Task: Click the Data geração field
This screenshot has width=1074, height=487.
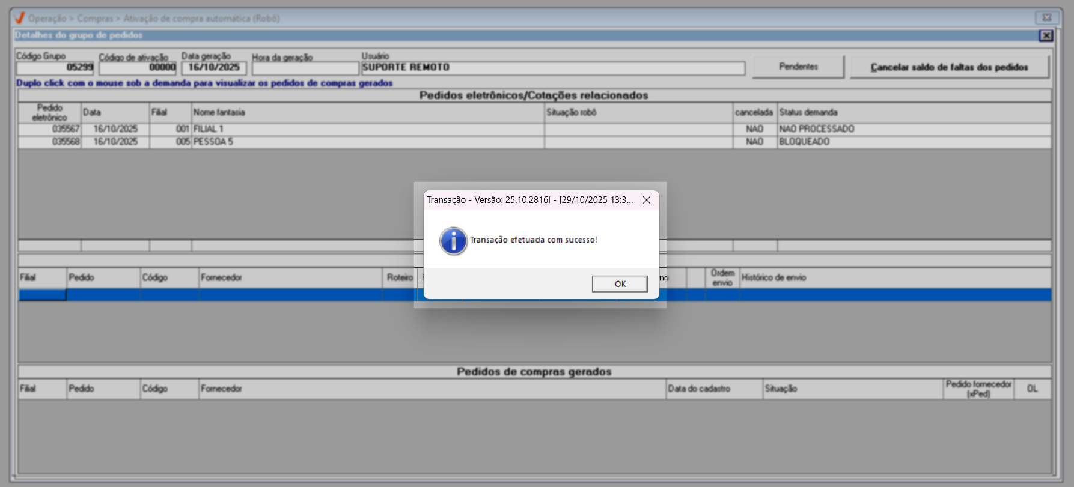Action: click(x=214, y=68)
